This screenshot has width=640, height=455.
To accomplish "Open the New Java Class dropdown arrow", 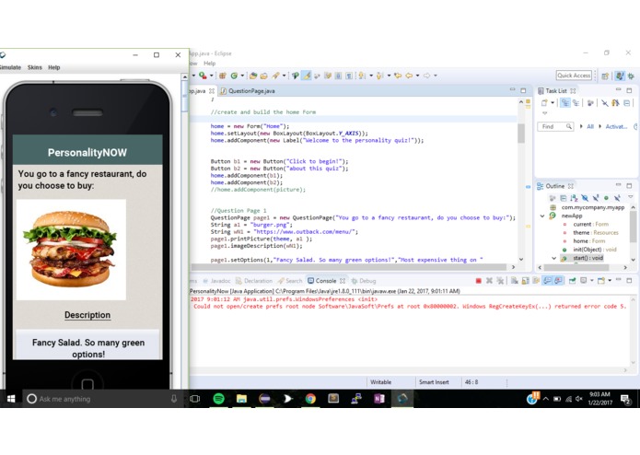I will click(242, 76).
